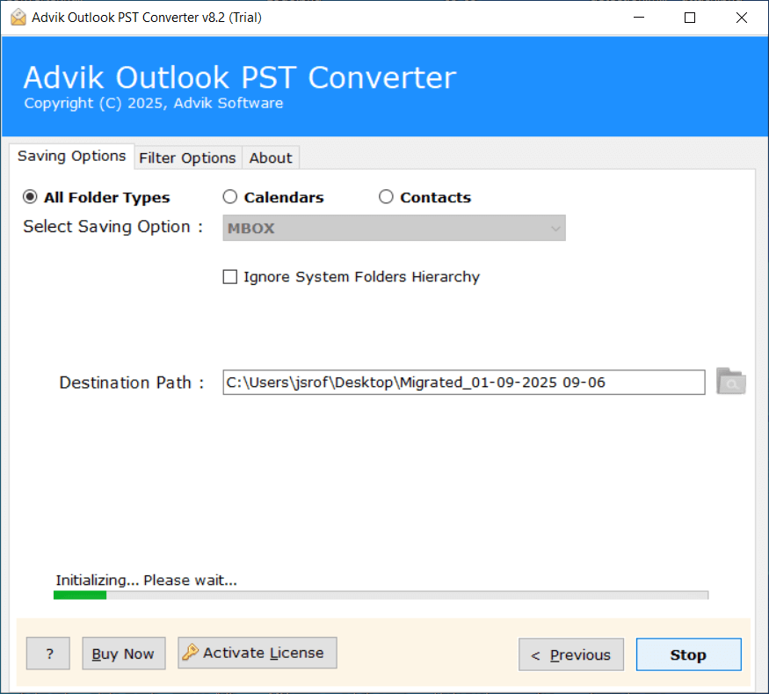Click the question mark help button
The width and height of the screenshot is (769, 694).
point(48,654)
